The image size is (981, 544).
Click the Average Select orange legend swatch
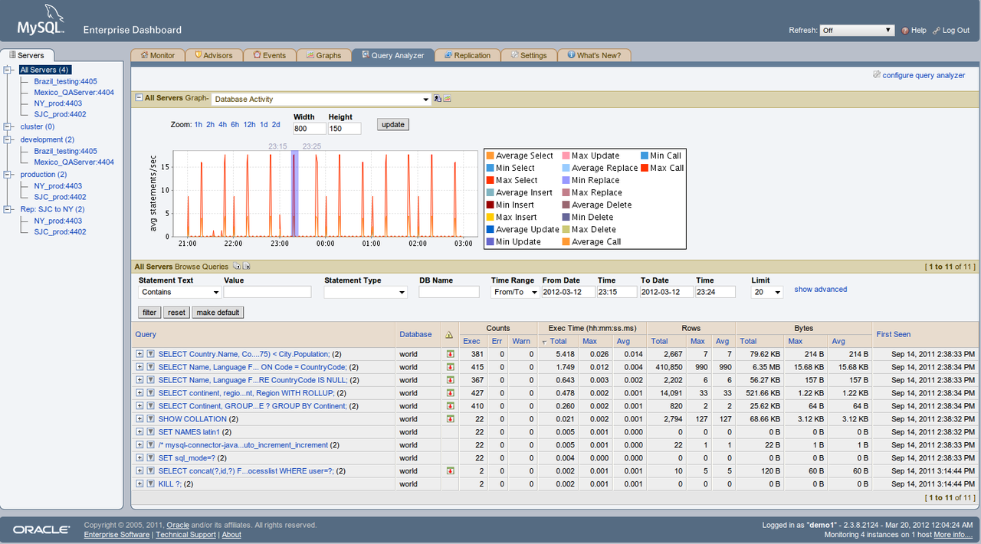[490, 156]
